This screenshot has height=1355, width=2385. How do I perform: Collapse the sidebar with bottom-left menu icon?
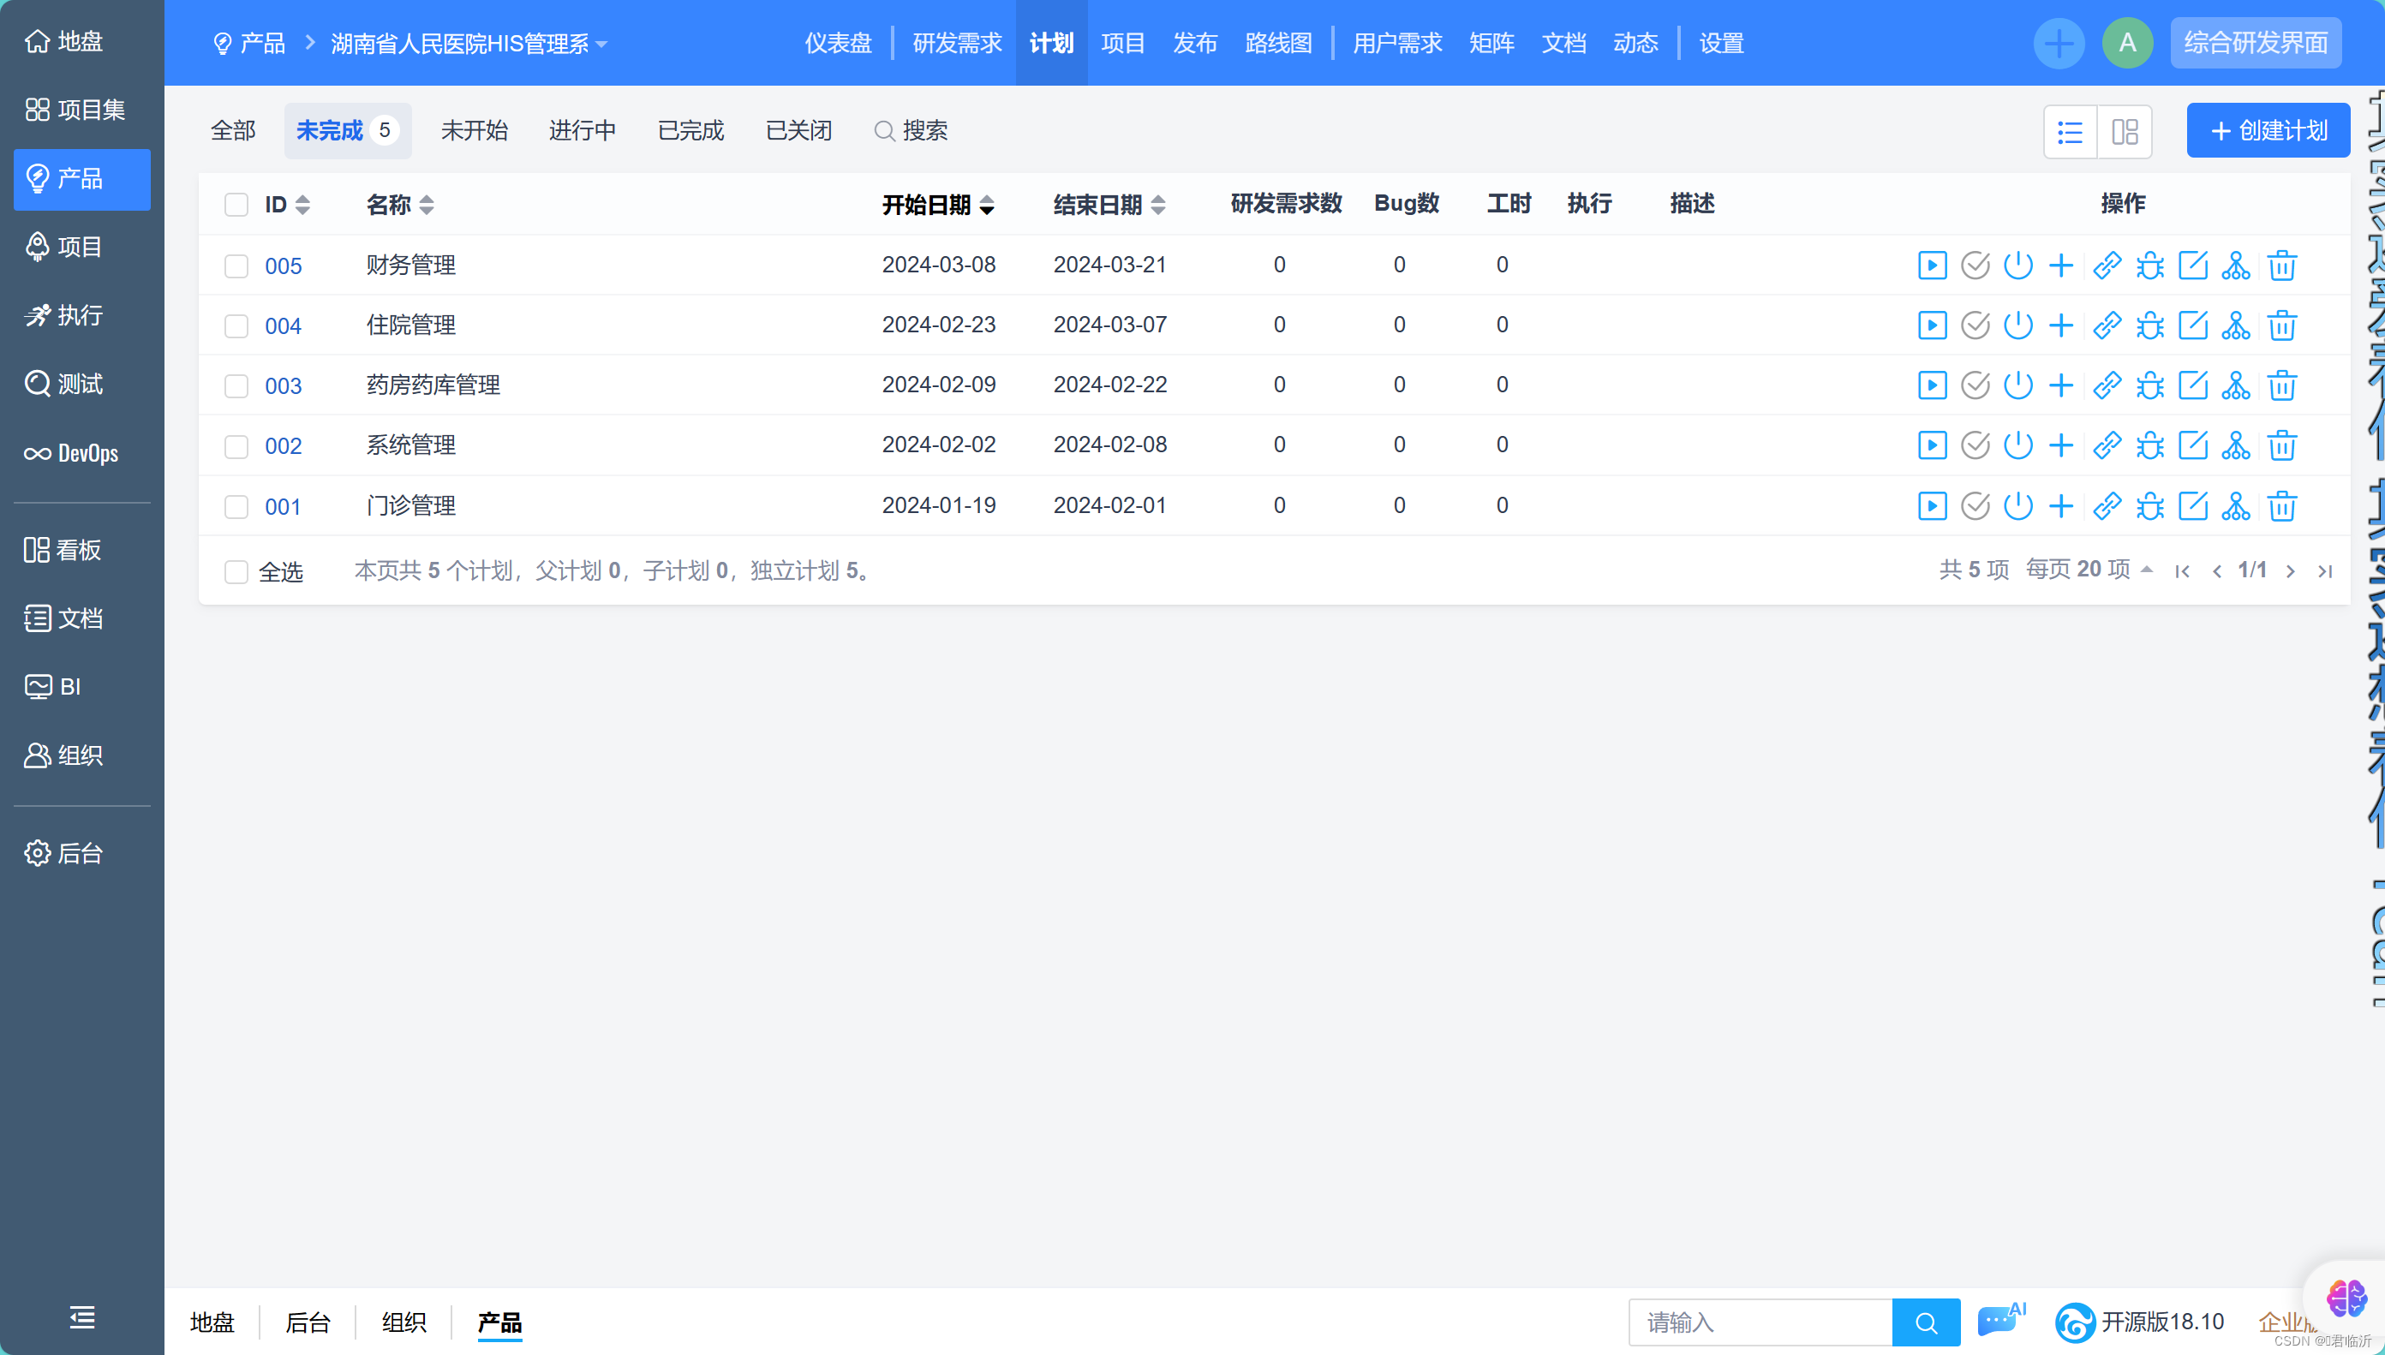(82, 1316)
